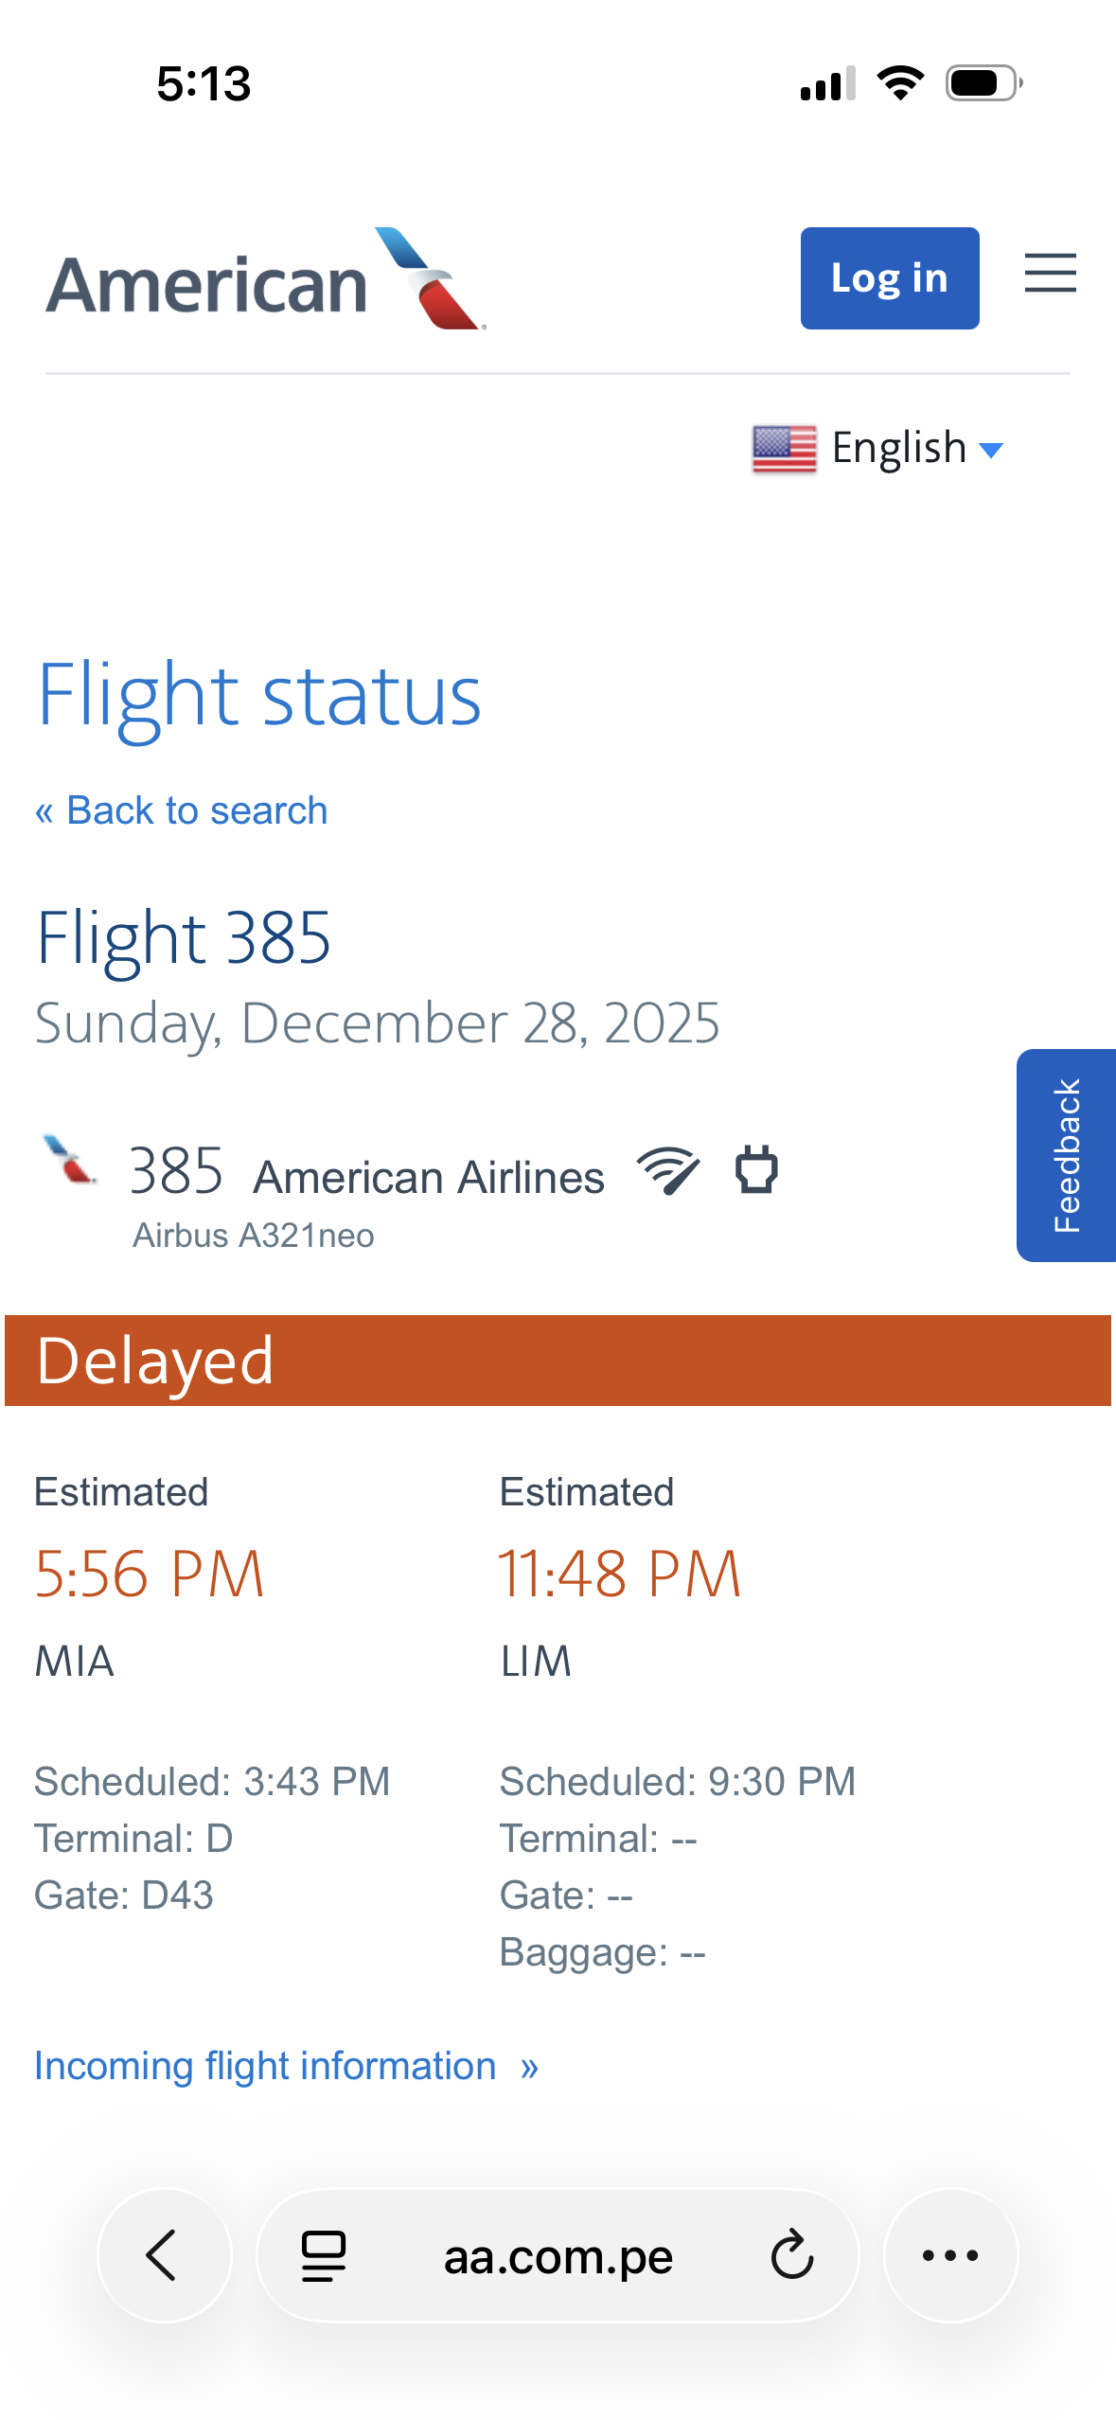This screenshot has width=1116, height=2420.
Task: Click the Delayed status banner
Action: point(558,1361)
